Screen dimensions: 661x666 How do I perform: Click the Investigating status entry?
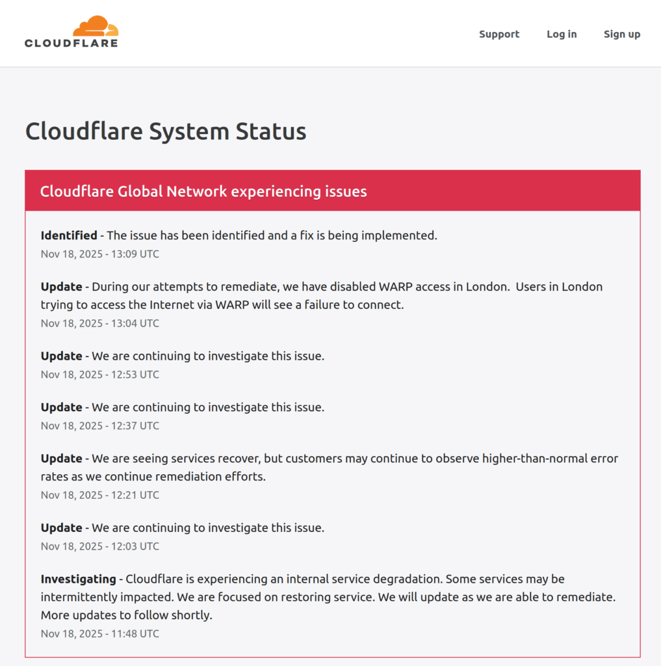click(302, 579)
